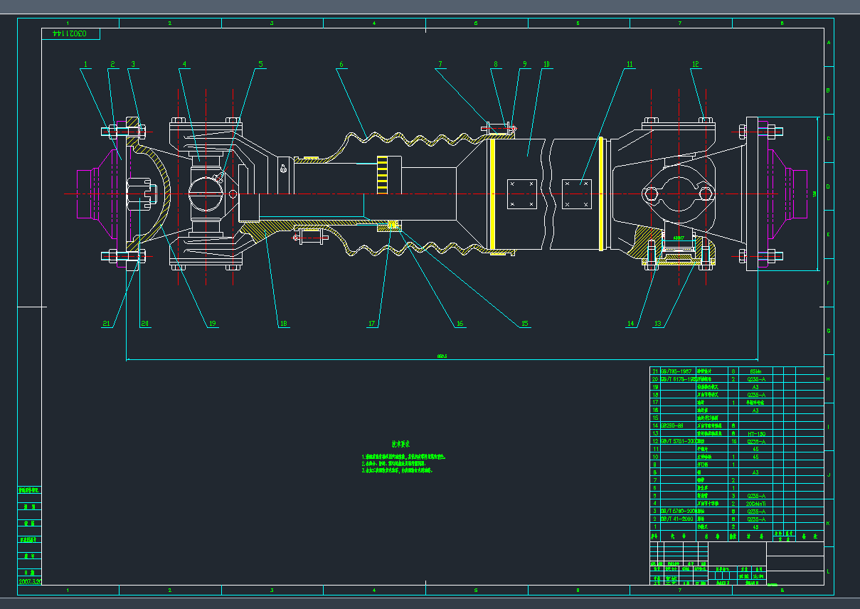Select the 20CrMnTi material cell in row 4

point(755,504)
